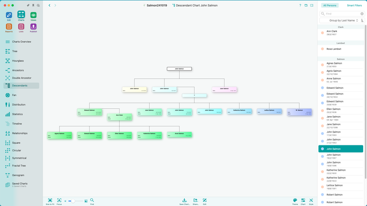Click Lettice Salmon box in chart
The height and width of the screenshot is (206, 367).
pos(269,111)
